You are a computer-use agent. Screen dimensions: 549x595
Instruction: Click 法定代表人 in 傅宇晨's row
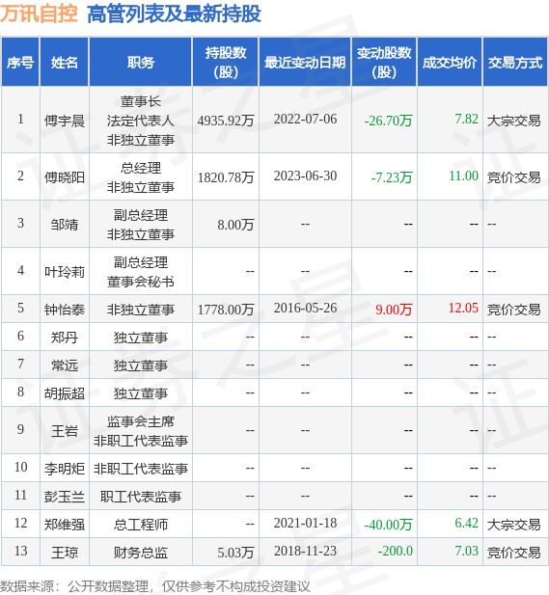[x=141, y=121]
